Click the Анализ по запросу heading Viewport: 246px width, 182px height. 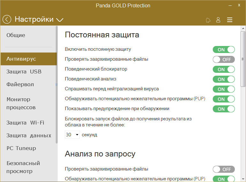(x=100, y=154)
